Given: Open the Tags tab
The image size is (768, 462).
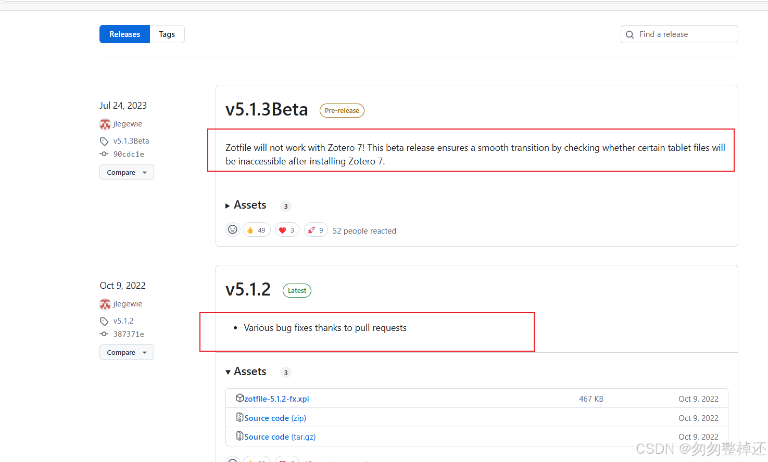Looking at the screenshot, I should point(167,34).
